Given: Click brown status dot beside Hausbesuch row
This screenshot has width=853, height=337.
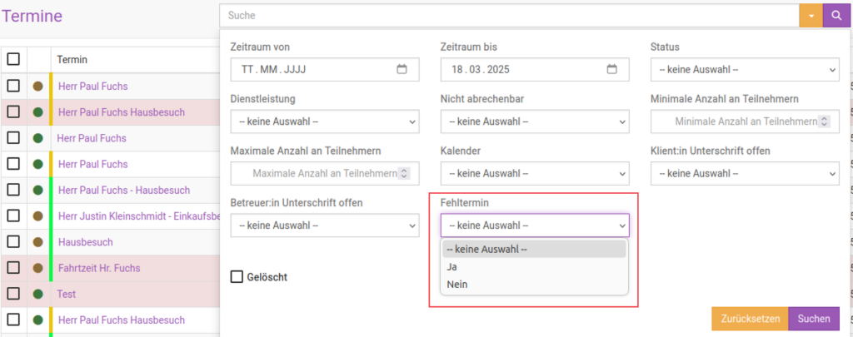Looking at the screenshot, I should (38, 242).
